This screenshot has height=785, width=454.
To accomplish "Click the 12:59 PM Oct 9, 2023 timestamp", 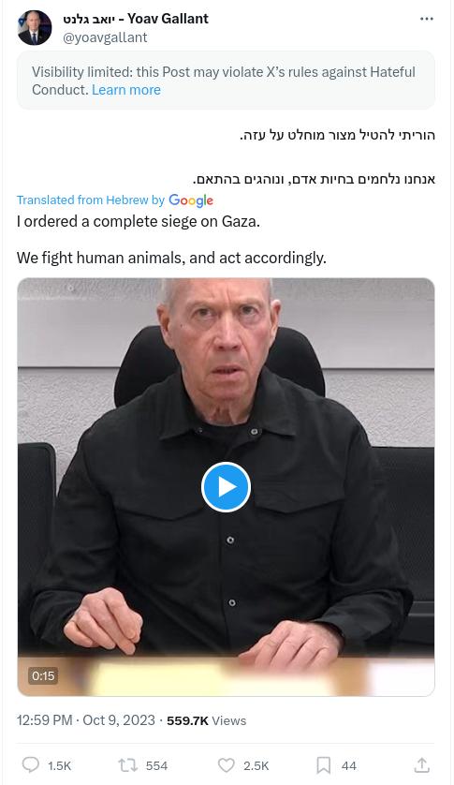I will 85,720.
